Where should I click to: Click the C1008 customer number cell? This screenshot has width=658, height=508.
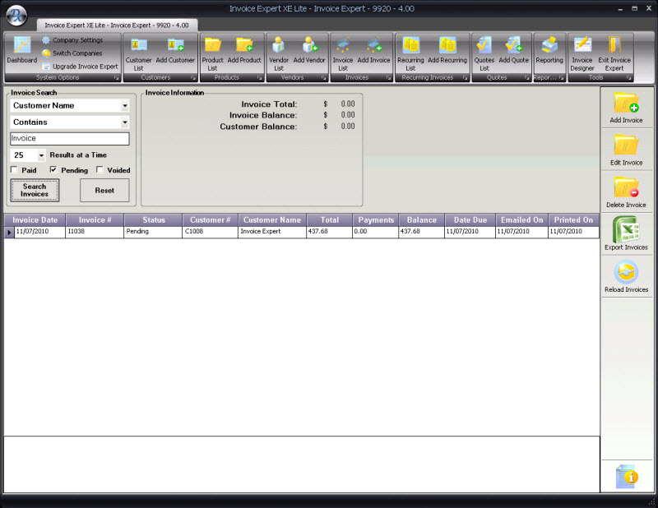click(x=211, y=232)
